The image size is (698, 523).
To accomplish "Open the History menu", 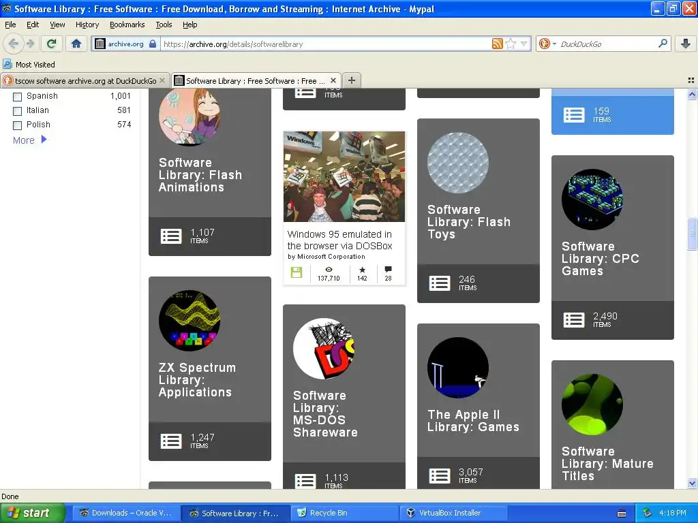I will point(87,25).
